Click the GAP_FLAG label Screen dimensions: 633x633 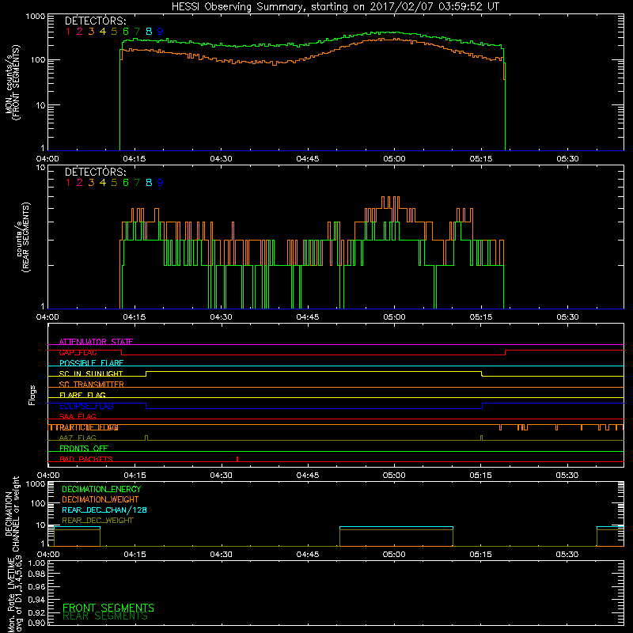point(78,352)
